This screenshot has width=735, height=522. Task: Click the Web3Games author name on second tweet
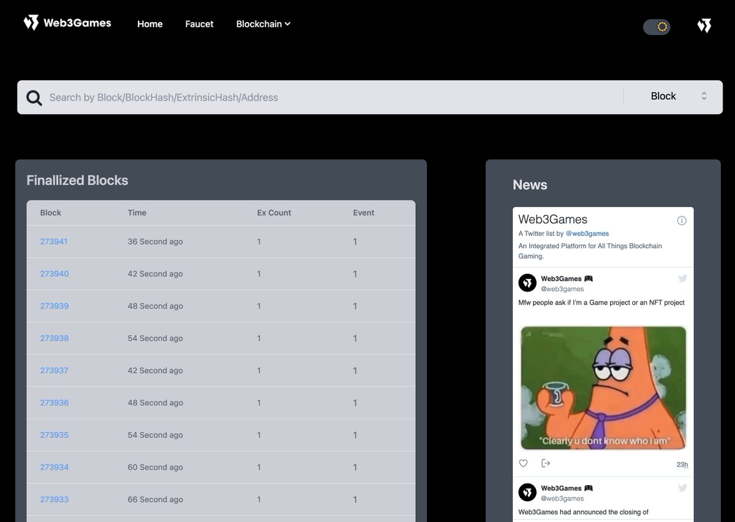(567, 488)
